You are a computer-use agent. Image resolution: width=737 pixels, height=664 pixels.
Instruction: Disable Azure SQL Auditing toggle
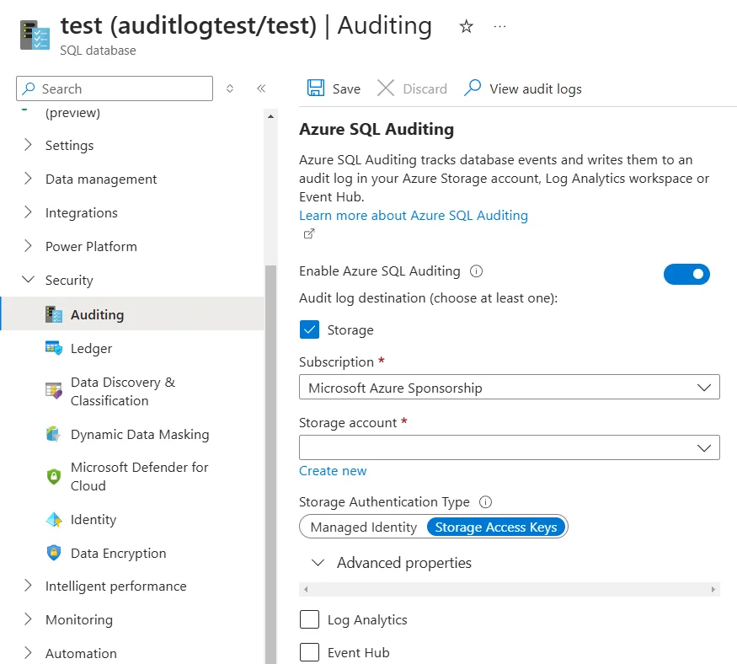tap(686, 274)
